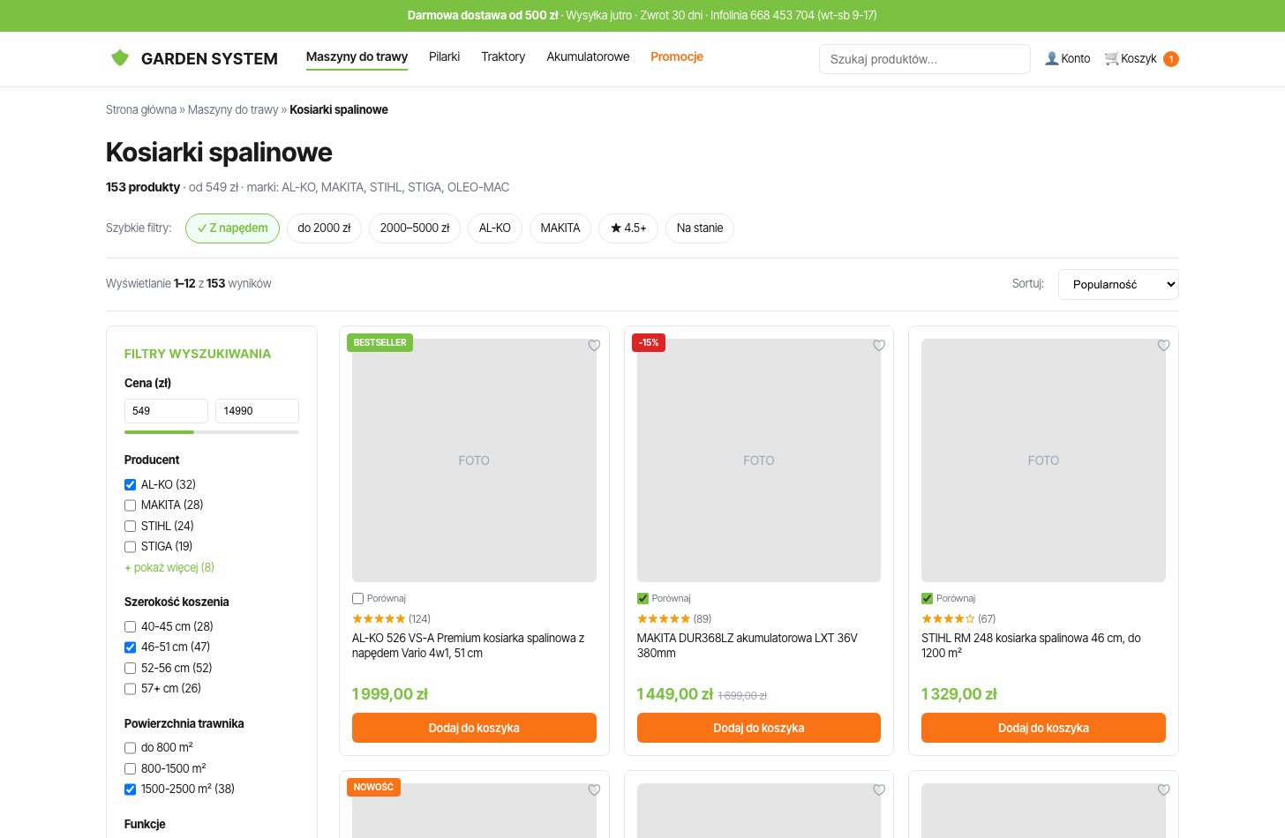1285x838 pixels.
Task: Apply the ★ 4.5+ rating quick filter
Action: (628, 228)
